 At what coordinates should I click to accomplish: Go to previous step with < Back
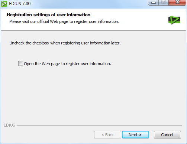(x=107, y=135)
